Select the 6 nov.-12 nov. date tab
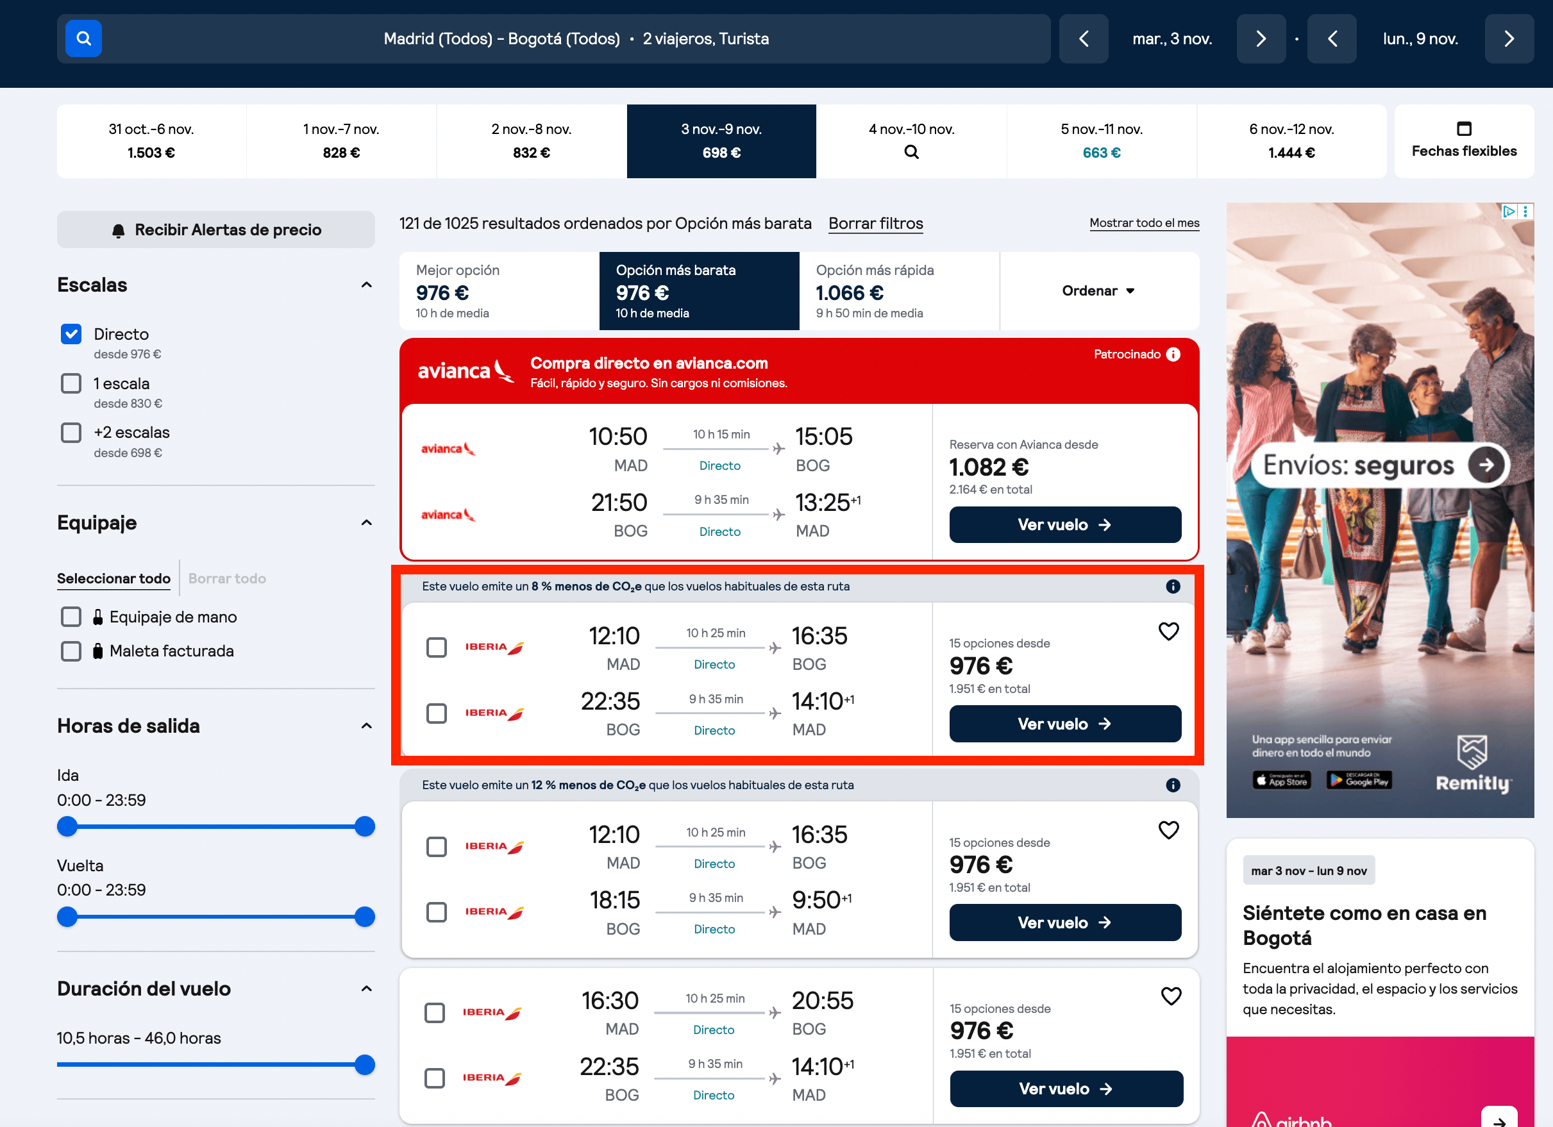This screenshot has width=1553, height=1127. pyautogui.click(x=1291, y=141)
